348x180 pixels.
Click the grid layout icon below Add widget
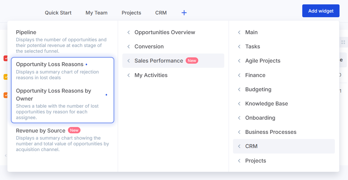click(x=343, y=42)
